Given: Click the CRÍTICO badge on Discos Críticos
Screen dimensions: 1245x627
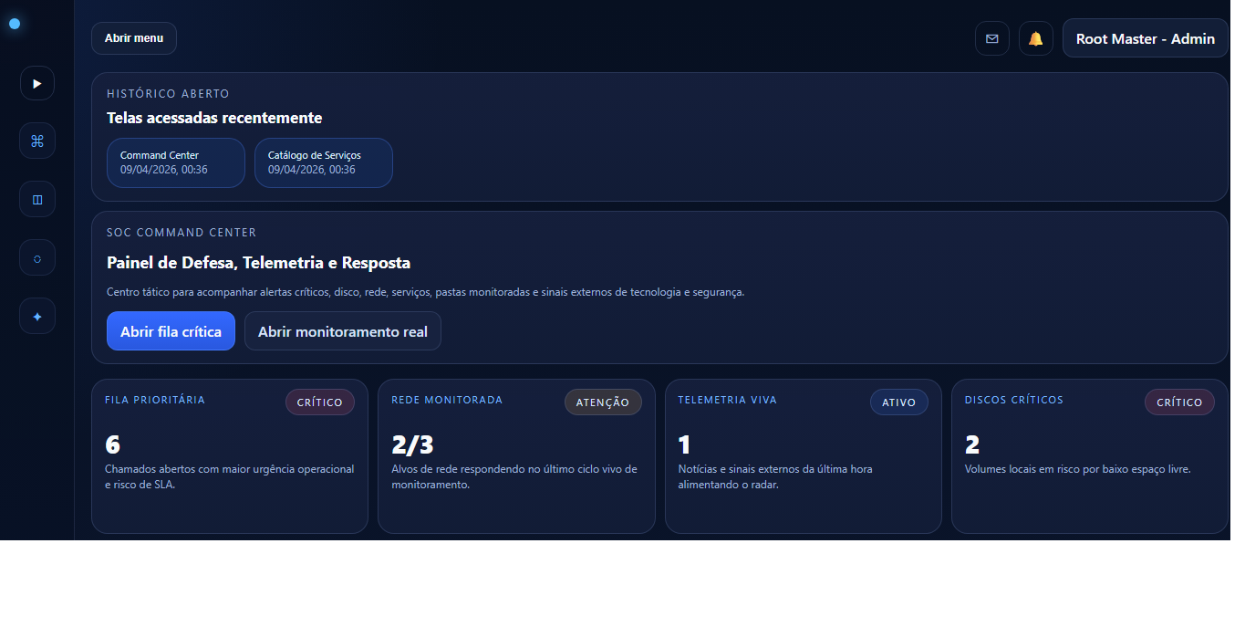Looking at the screenshot, I should pos(1179,402).
